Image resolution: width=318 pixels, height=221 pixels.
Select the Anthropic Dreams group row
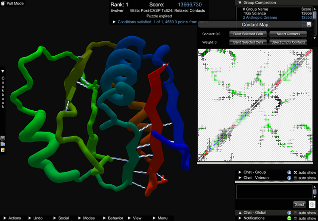tap(277, 18)
